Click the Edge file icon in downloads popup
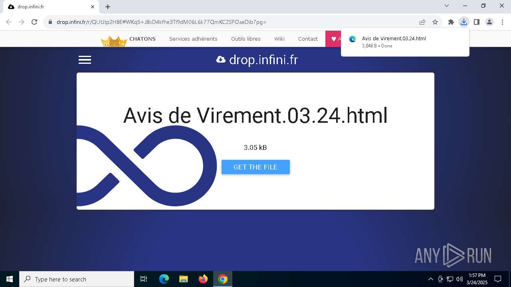511x287 pixels. point(353,39)
